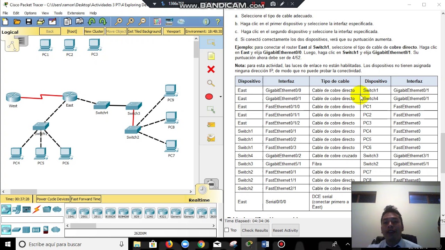Image resolution: width=445 pixels, height=250 pixels.
Task: Save the network with floppy disk icon
Action: coord(29,22)
